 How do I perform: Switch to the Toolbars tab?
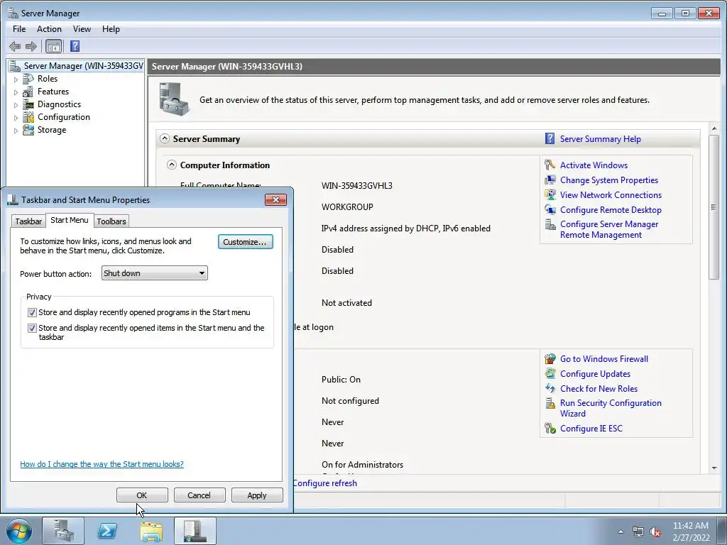pyautogui.click(x=111, y=221)
